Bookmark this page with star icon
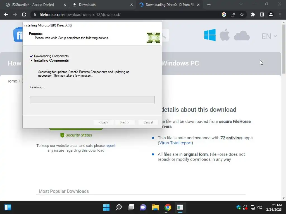286x214 pixels. pos(242,14)
